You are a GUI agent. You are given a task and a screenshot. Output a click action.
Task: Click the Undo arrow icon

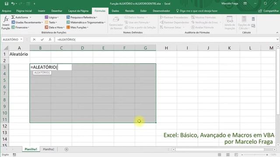pyautogui.click(x=13, y=3)
